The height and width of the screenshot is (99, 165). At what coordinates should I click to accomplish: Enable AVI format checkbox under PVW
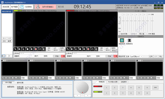pos(53,48)
